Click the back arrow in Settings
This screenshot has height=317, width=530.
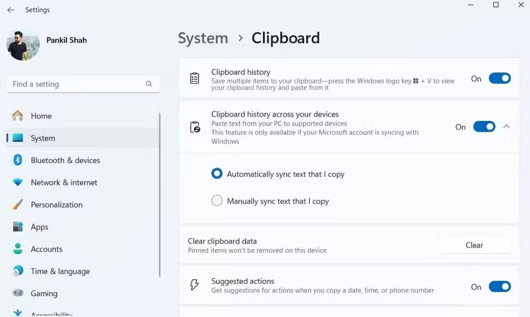click(x=10, y=10)
